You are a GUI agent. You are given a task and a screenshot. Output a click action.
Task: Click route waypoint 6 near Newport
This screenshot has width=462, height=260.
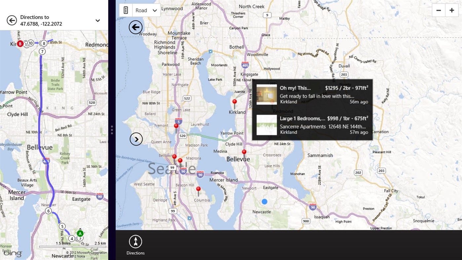point(48,210)
